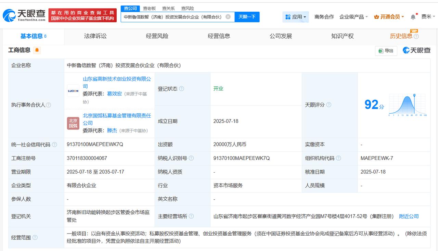Click the 天眼一下 search button
The width and height of the screenshot is (438, 251).
tap(247, 17)
